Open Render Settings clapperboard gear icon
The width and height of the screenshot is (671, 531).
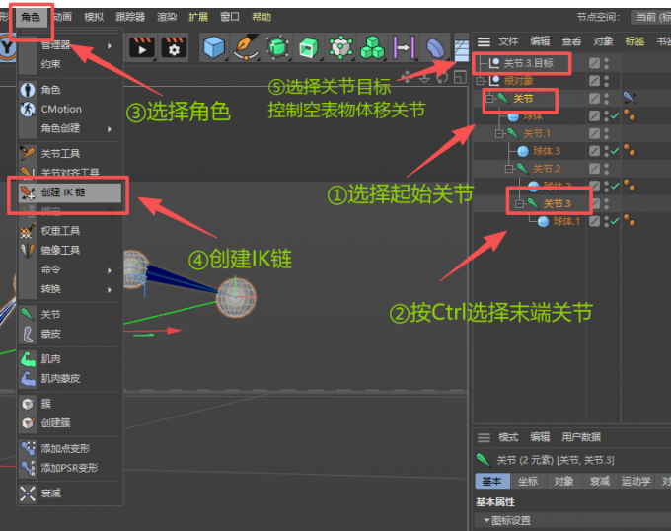174,48
